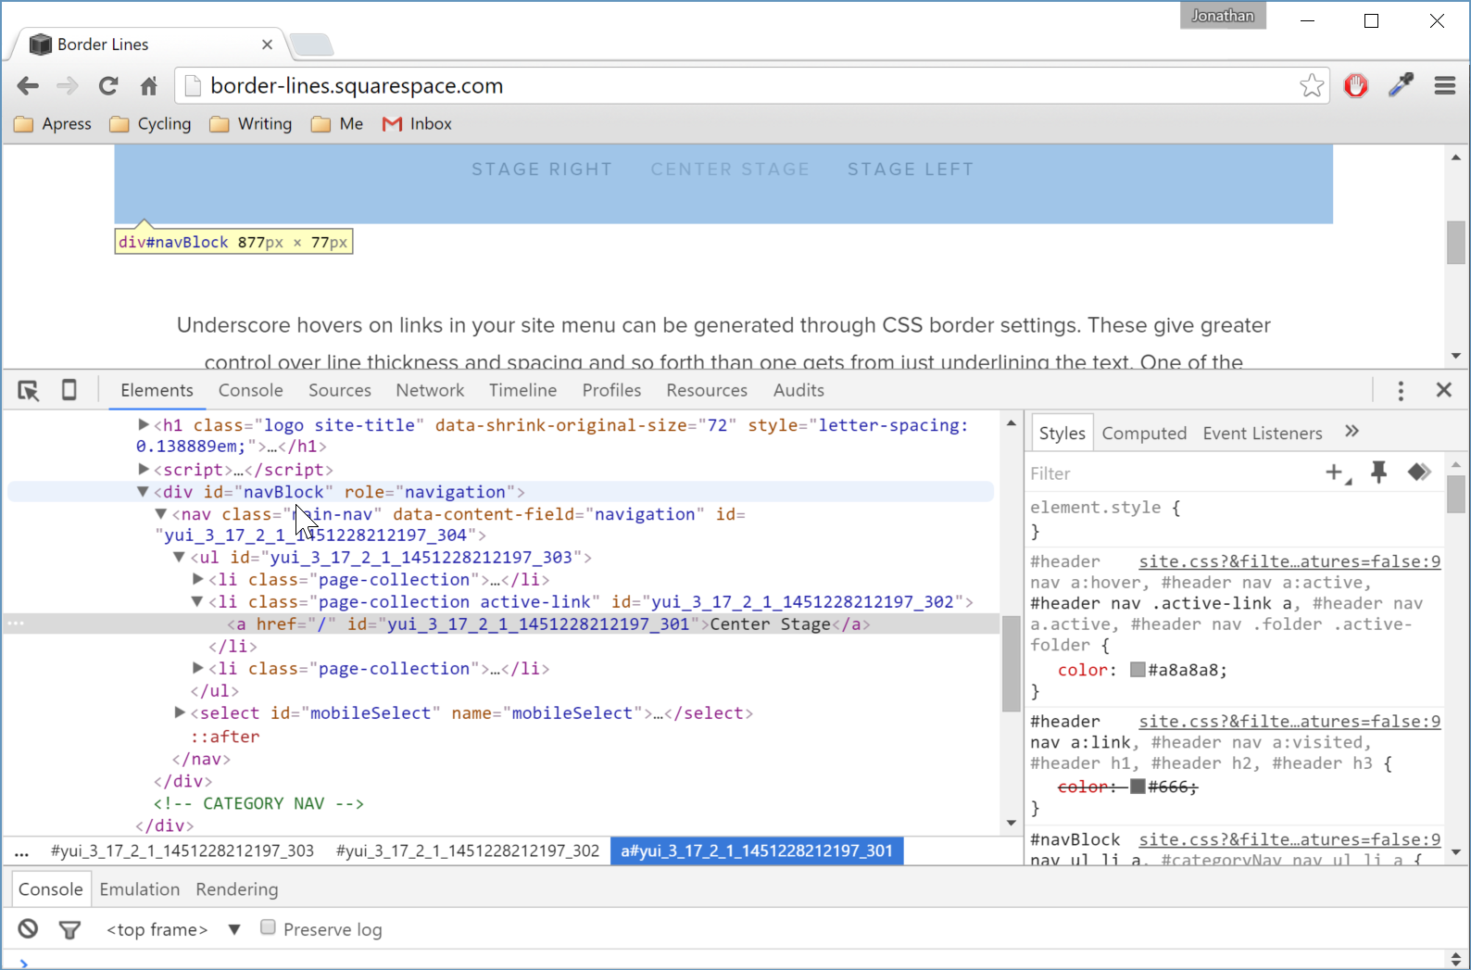Open the Chrome hamburger menu
The image size is (1471, 970).
1445,86
